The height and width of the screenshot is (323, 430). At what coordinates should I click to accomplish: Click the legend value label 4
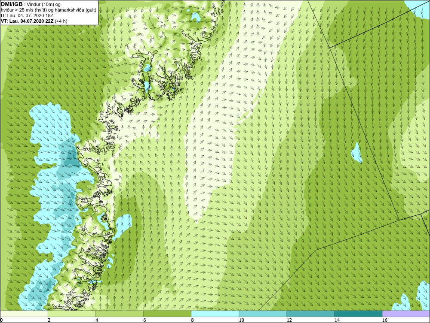point(97,320)
